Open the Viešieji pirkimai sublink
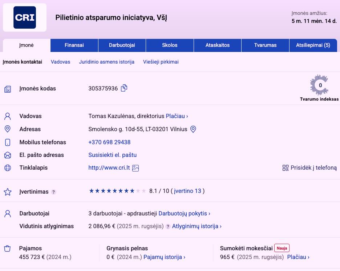340x271 pixels. (161, 62)
